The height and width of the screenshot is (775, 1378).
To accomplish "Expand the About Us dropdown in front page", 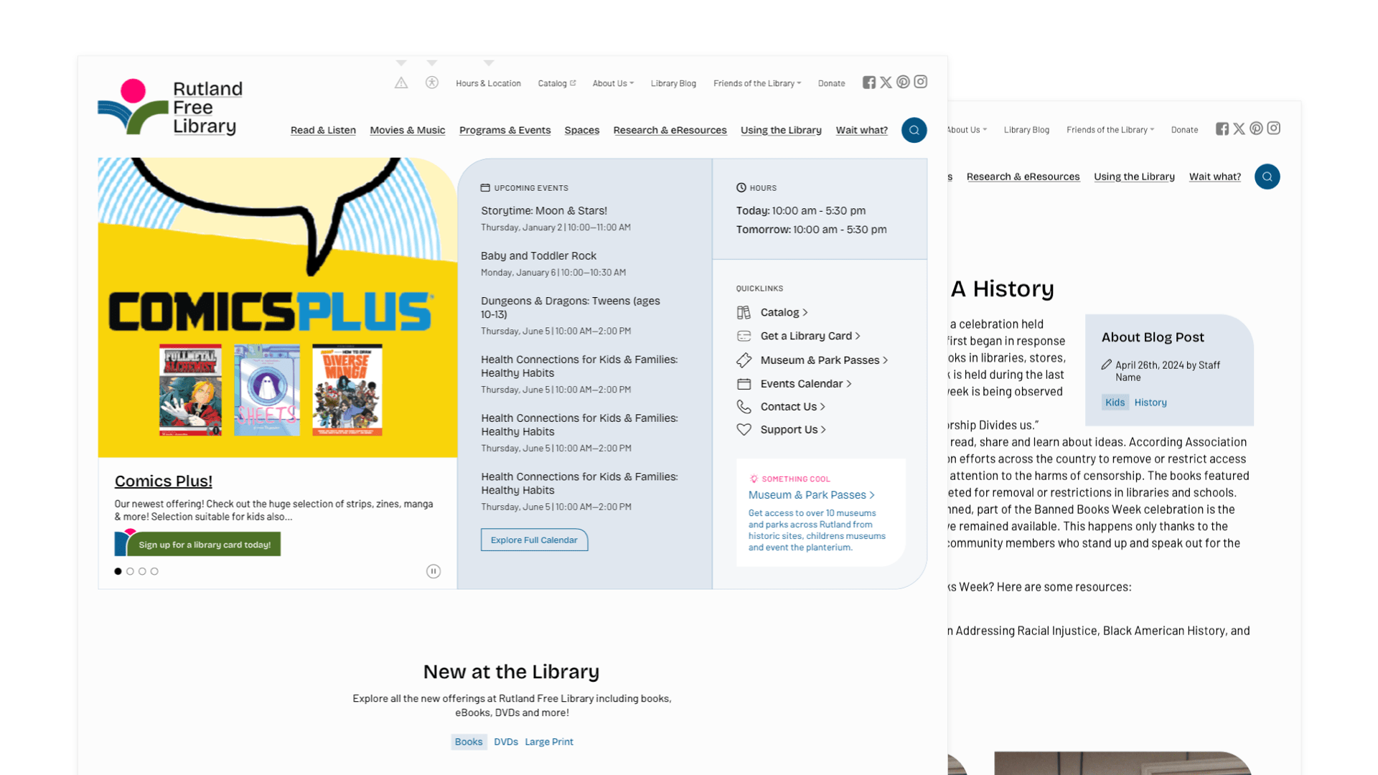I will coord(613,83).
